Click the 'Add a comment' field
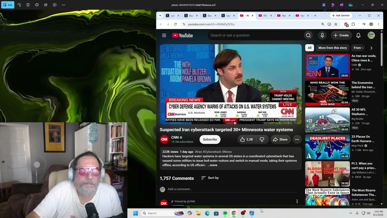Screen dimensions: 387x218 233,189
